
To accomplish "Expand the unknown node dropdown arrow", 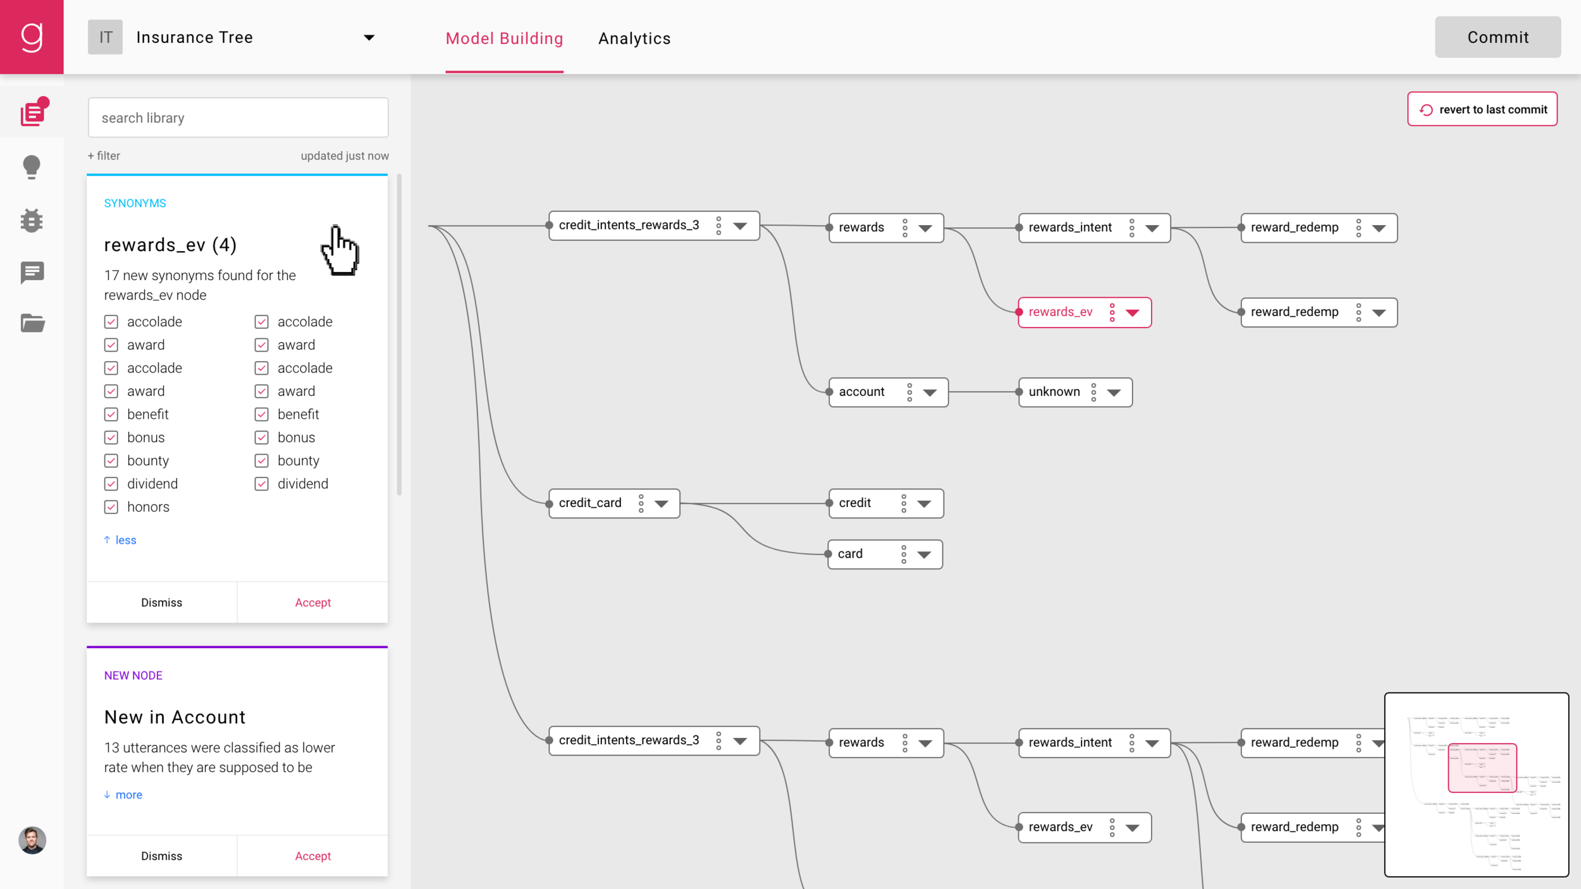I will [x=1114, y=393].
